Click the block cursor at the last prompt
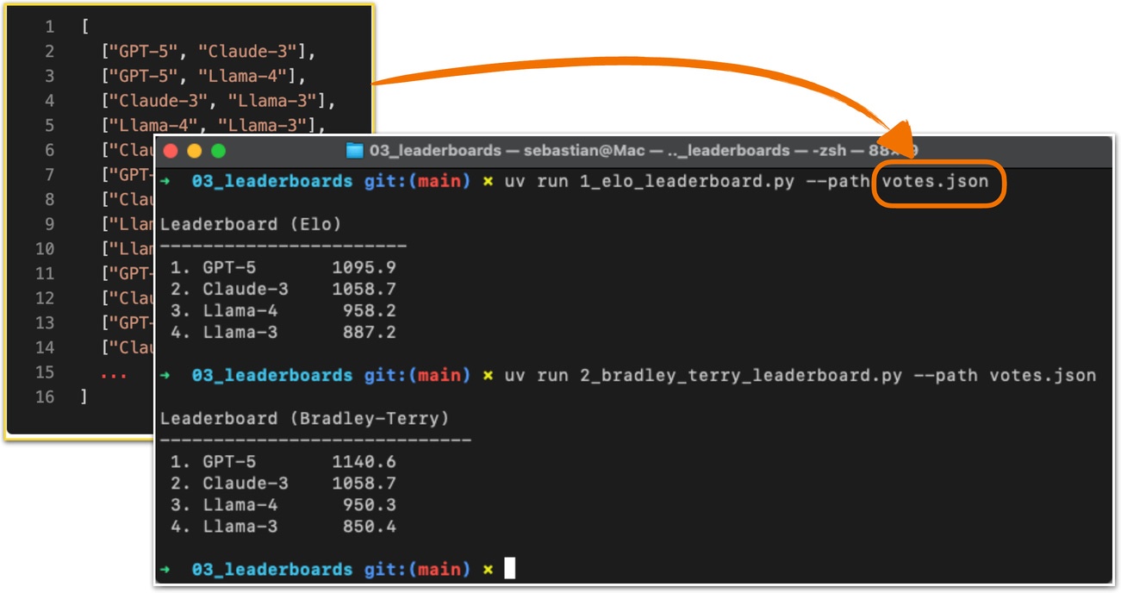 click(510, 569)
